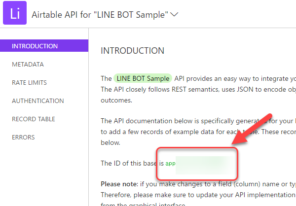
Task: Navigate to RECORD TABLE in sidebar
Action: pos(33,119)
